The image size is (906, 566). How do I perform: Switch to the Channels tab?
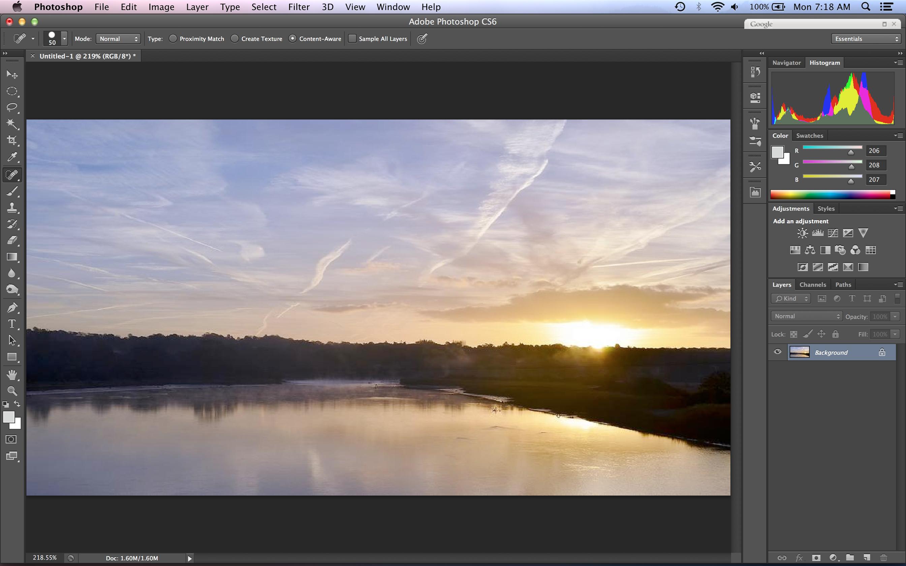[x=812, y=285]
